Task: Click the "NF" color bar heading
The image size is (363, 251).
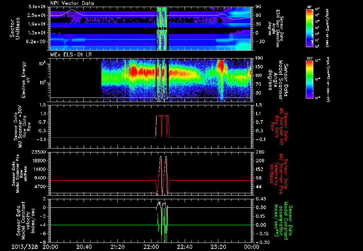Action: point(309,7)
